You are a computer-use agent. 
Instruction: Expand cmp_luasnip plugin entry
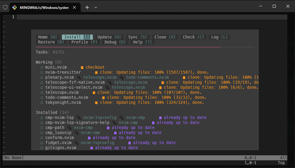tap(58, 133)
